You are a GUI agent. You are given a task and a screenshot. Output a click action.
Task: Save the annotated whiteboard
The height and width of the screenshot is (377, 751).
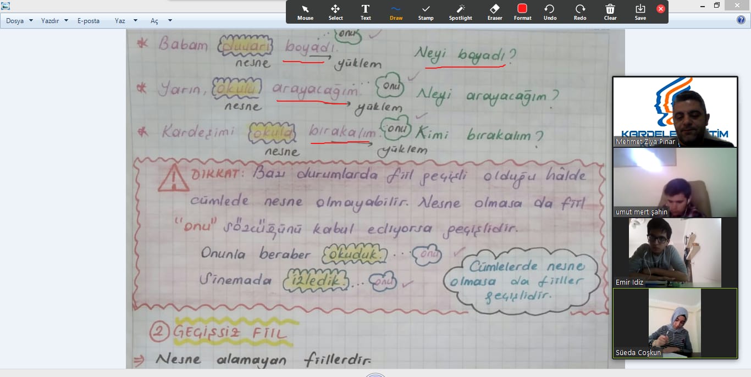point(640,12)
